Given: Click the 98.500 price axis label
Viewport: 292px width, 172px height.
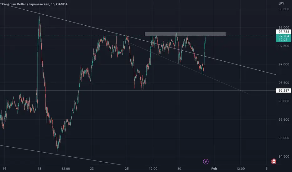Looking at the screenshot, I should coord(284,9).
